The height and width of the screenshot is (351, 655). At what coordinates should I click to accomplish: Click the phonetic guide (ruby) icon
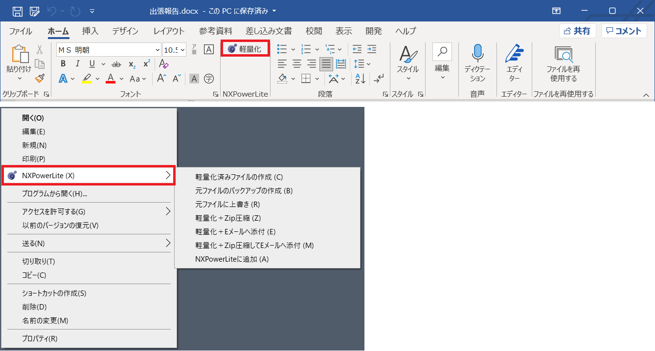(x=194, y=50)
